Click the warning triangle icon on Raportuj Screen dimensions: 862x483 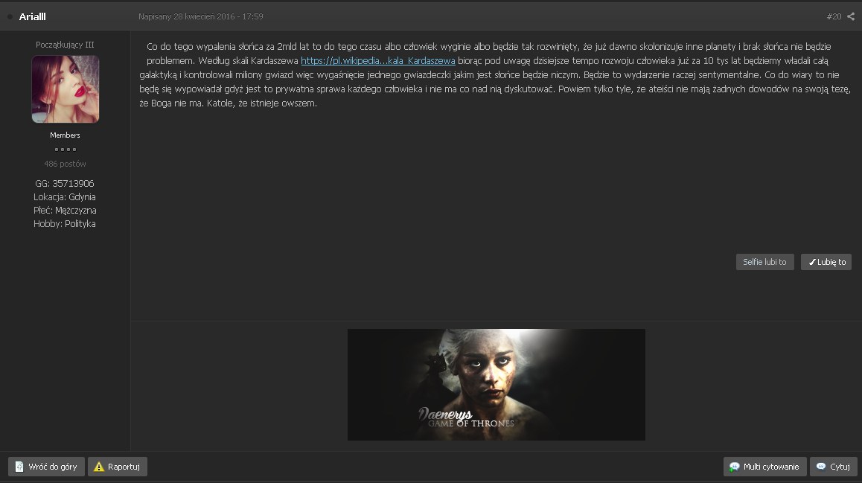point(99,467)
